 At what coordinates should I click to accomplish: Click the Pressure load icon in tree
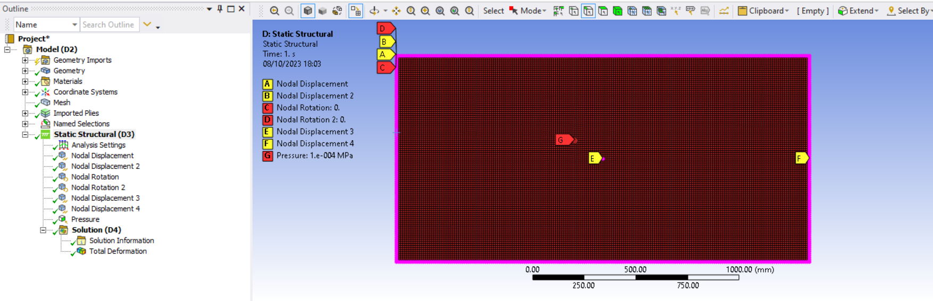pos(63,219)
